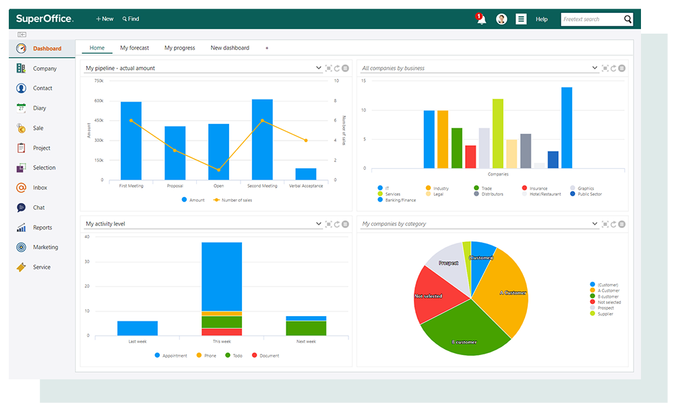Expand the My companies by category dropdown

(x=594, y=224)
